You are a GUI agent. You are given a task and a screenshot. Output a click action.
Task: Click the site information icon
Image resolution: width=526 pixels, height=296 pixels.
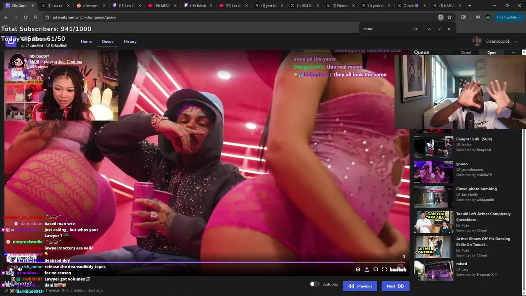[47, 17]
